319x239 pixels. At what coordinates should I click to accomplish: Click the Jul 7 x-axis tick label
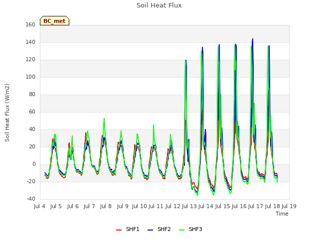(89, 206)
